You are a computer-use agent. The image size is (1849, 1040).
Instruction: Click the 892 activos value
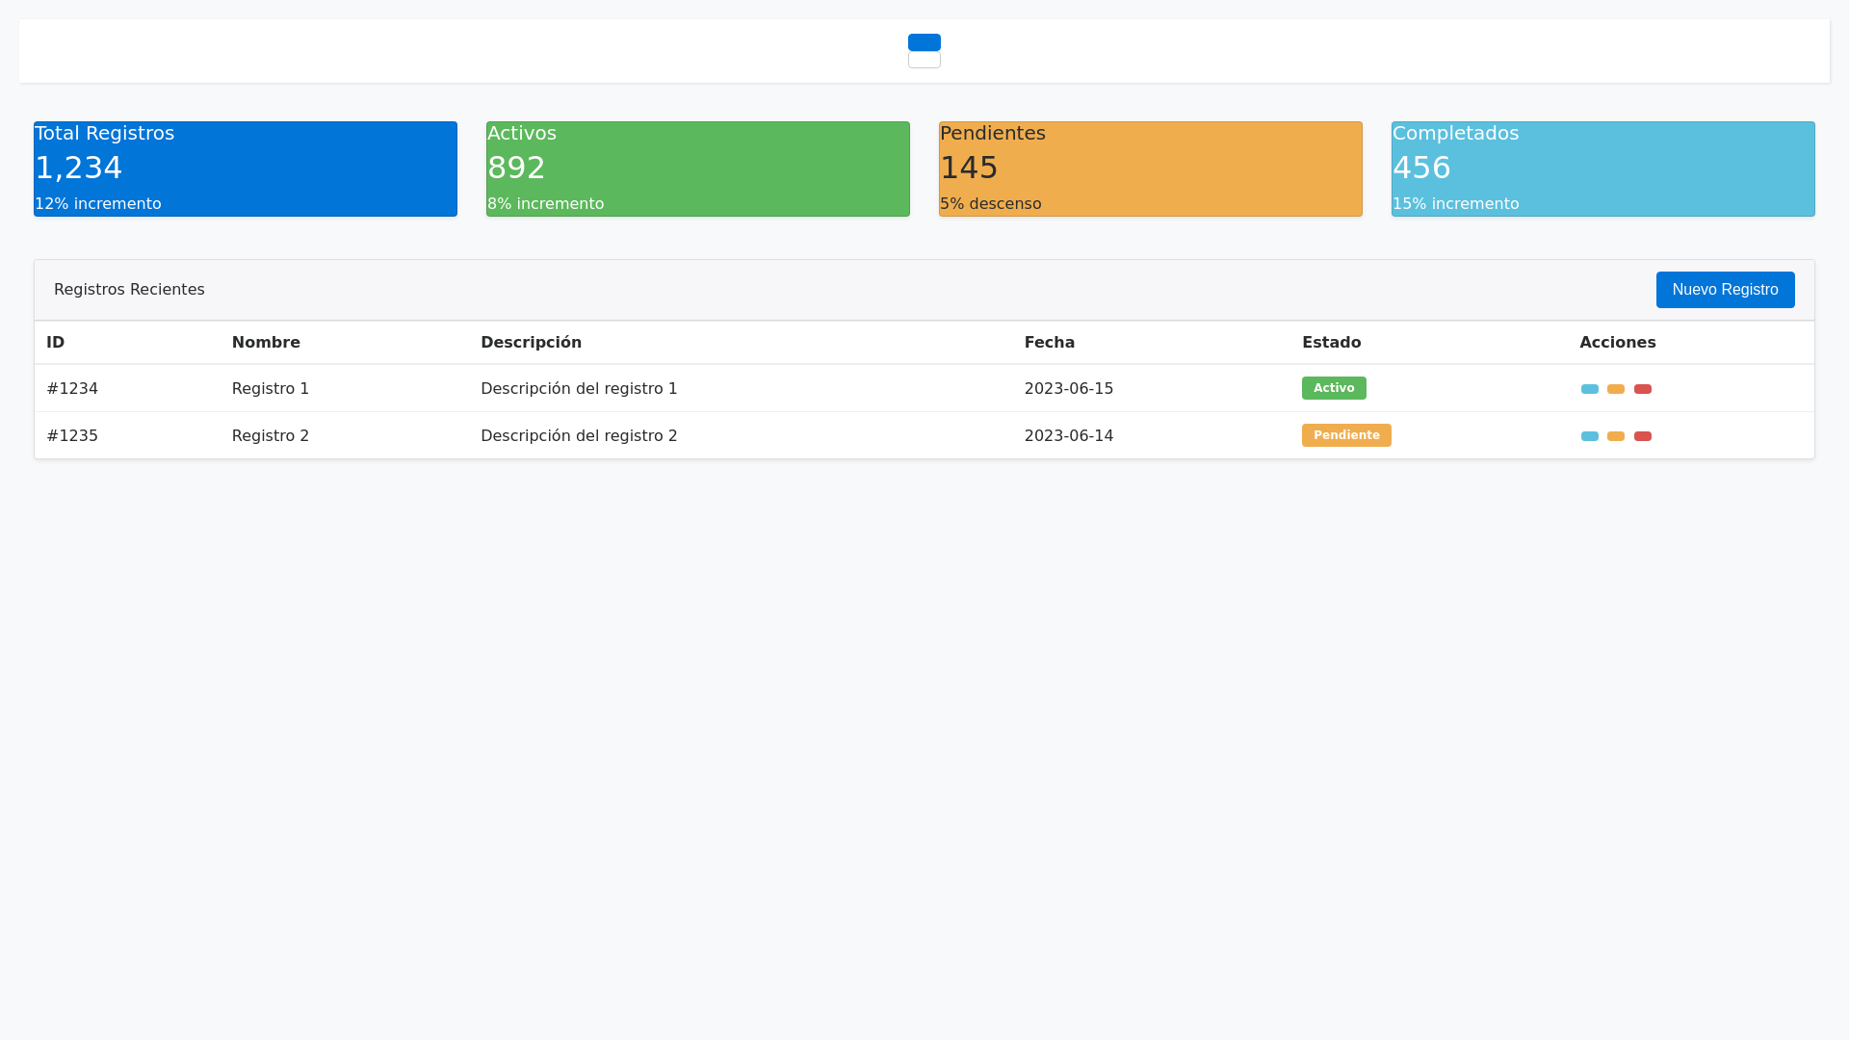pos(516,168)
